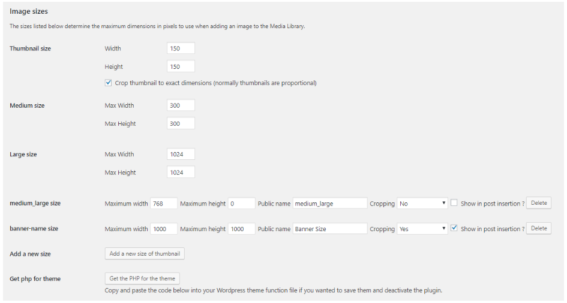Click medium_large Maximum height field

[x=241, y=204]
